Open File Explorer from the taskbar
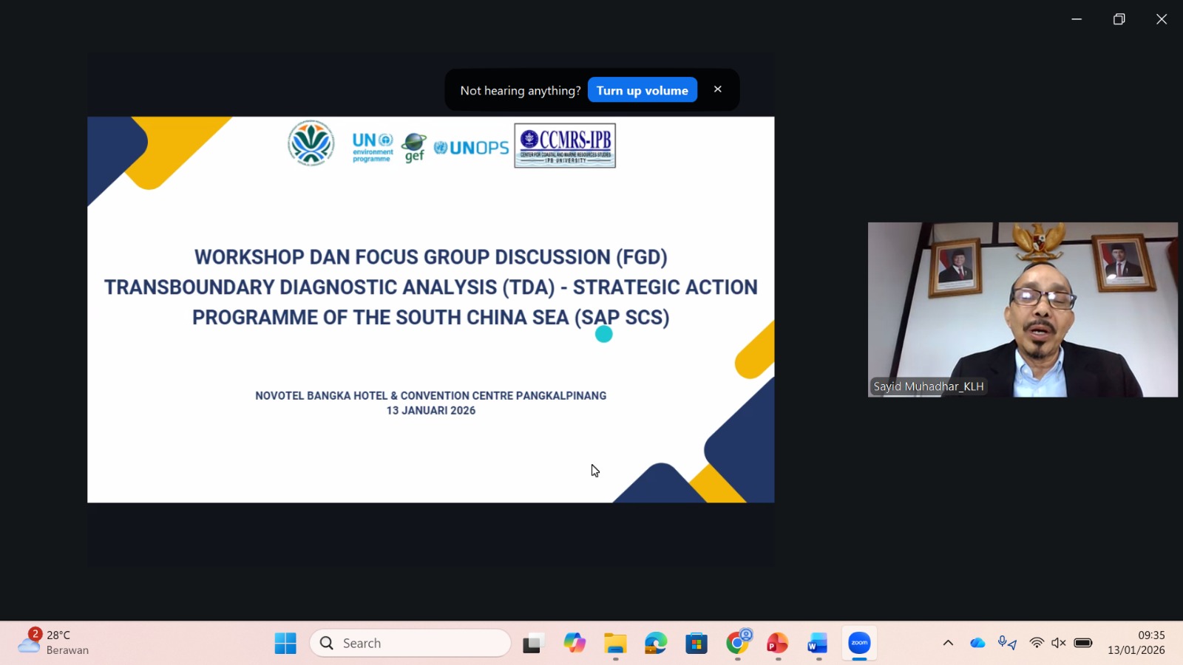Viewport: 1183px width, 665px height. click(615, 644)
